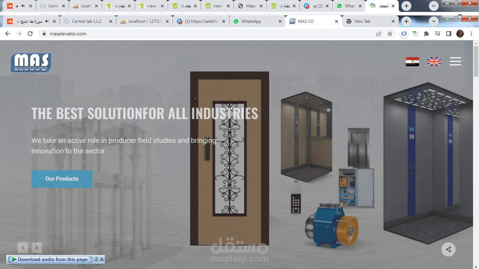Screen dimensions: 479x269
Task: Open the front window's tab search dropdown
Action: 434,21
